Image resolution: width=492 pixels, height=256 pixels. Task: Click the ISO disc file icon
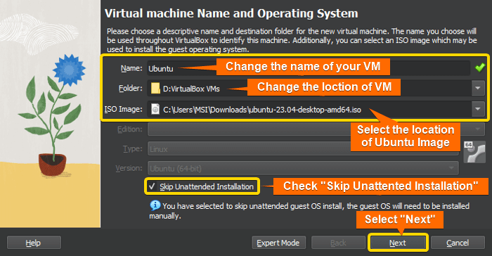click(155, 109)
